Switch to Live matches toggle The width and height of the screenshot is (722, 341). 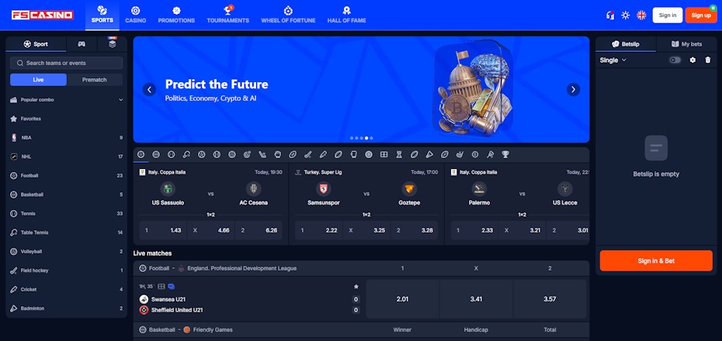click(x=38, y=80)
